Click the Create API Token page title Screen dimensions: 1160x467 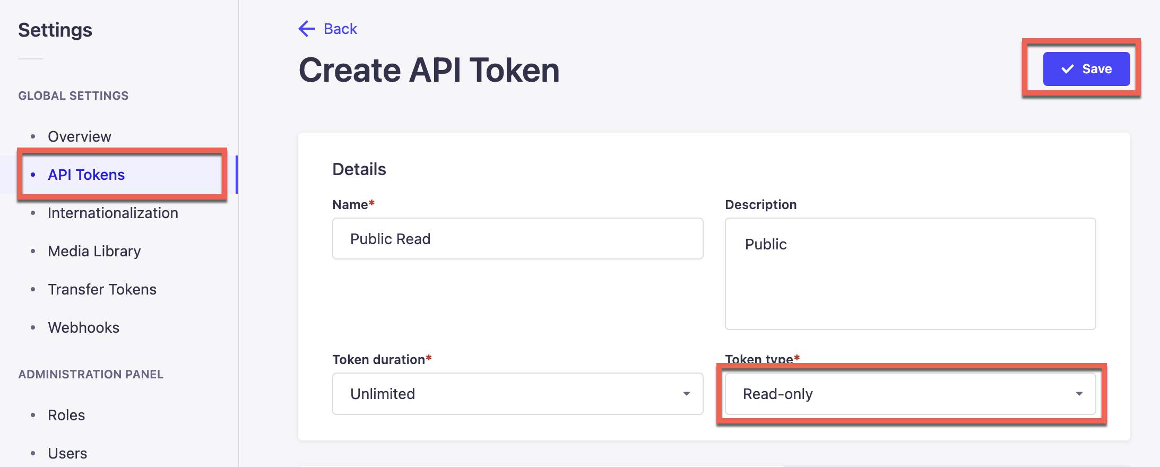coord(429,70)
